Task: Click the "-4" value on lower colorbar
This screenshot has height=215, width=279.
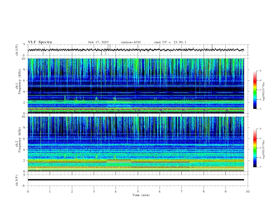Action: (x=260, y=138)
